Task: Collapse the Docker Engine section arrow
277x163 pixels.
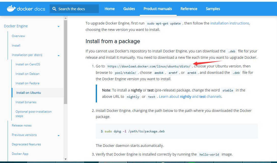Action: (x=59, y=27)
